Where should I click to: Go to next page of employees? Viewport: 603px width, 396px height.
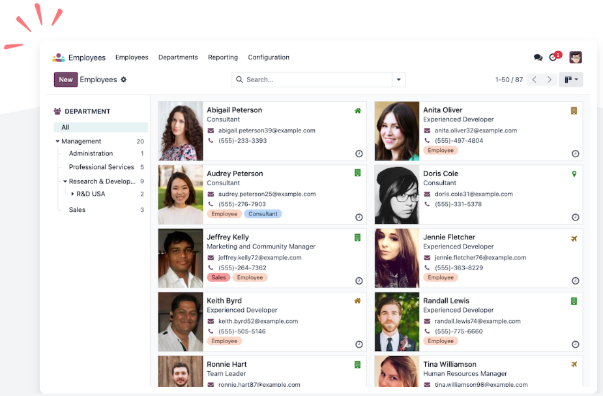pyautogui.click(x=550, y=80)
